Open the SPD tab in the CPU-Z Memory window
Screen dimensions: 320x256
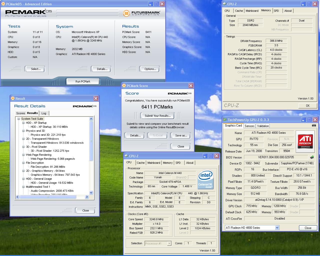(x=276, y=11)
